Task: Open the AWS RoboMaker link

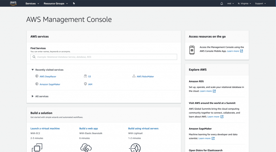Action: (x=145, y=76)
